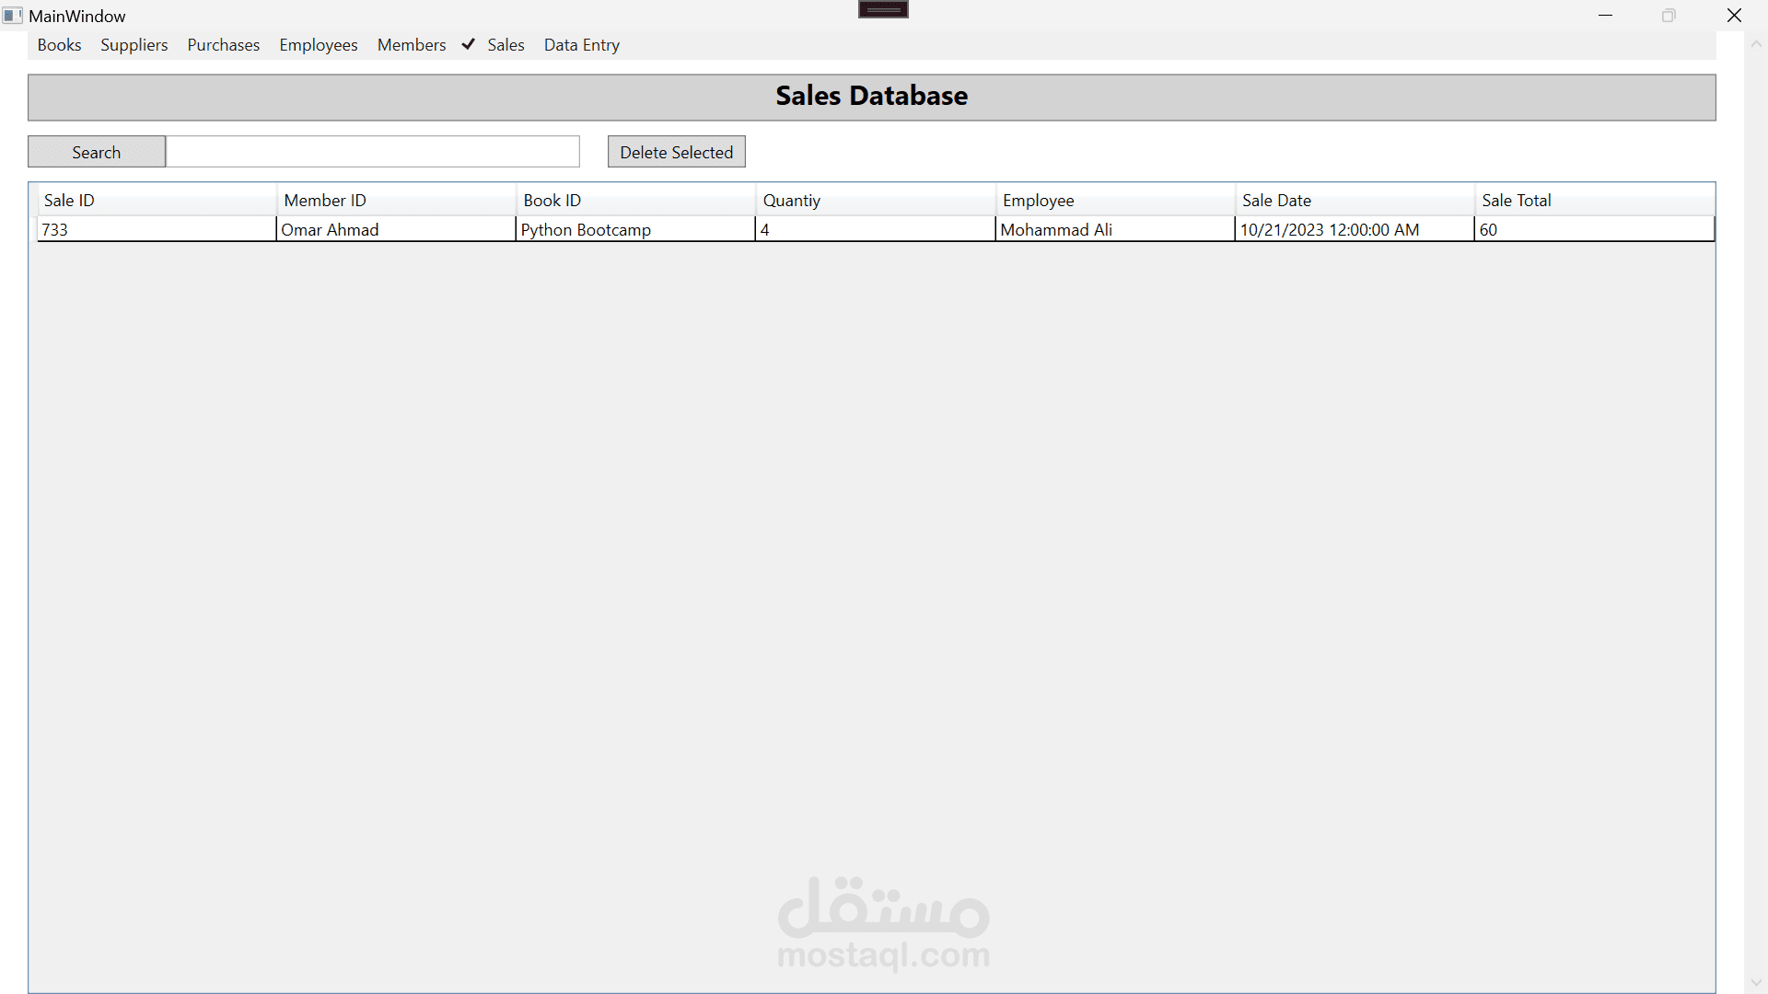This screenshot has width=1768, height=994.
Task: Switch to the Purchases view
Action: pos(223,45)
